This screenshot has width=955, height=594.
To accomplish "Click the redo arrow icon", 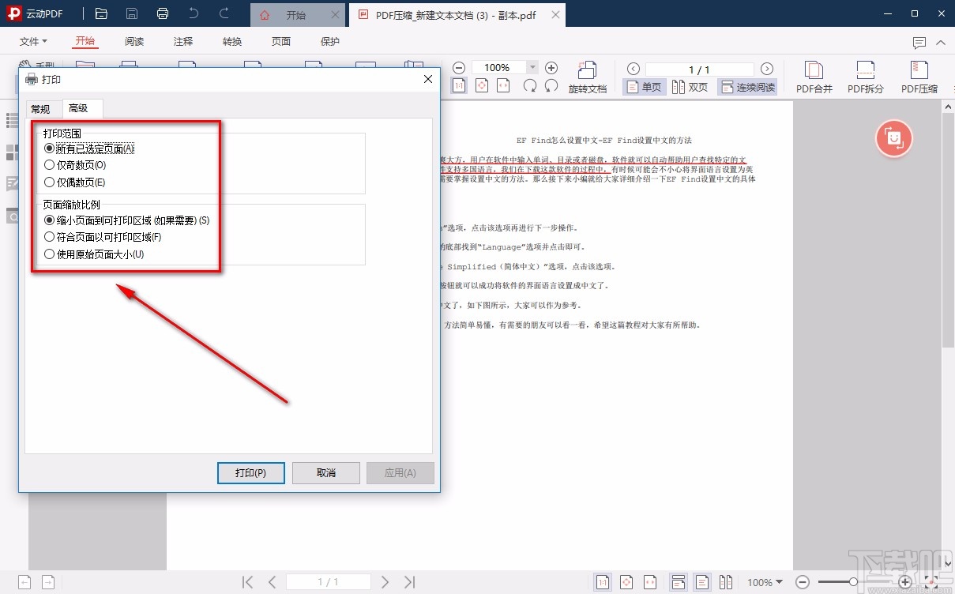I will coord(224,13).
